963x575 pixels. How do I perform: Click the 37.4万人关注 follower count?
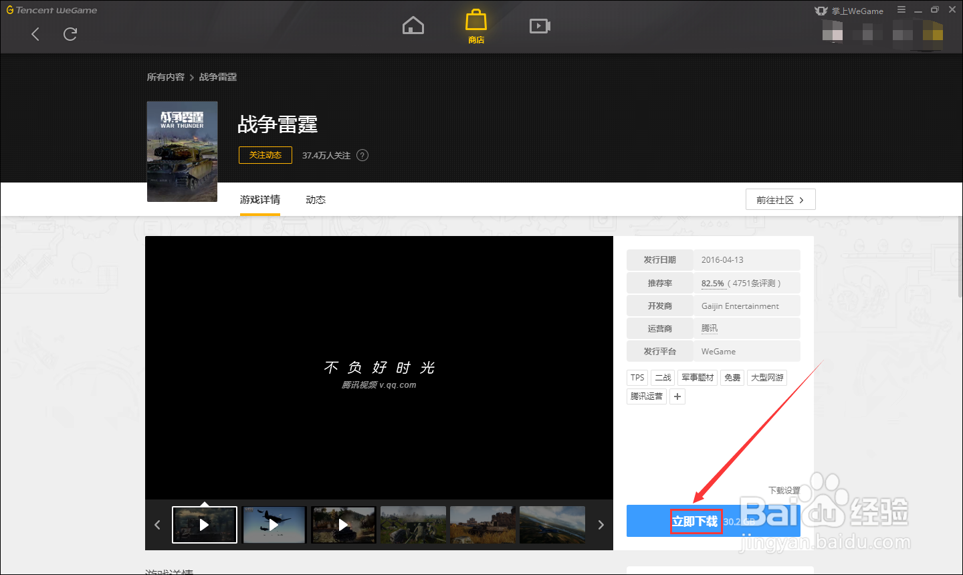[x=326, y=155]
